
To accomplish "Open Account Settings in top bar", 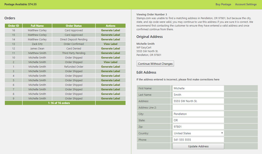I will 246,4.
